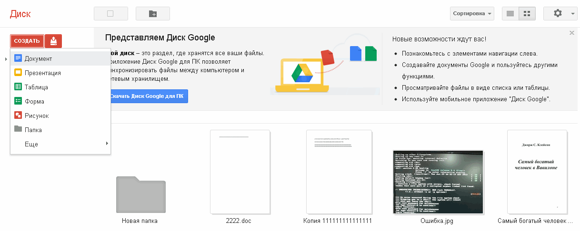Click Новые возможности ждут вас! heading
580x231 pixels.
(439, 39)
